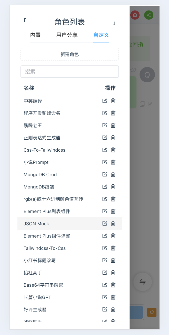This screenshot has width=169, height=335.
Task: Edit the 长篇小说GPT role
Action: click(x=104, y=297)
